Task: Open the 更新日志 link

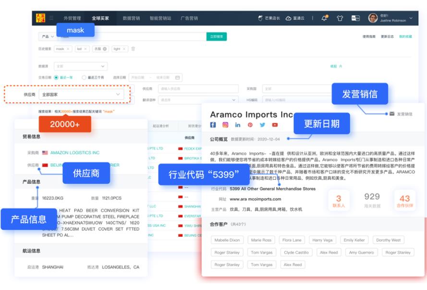Action: coord(387,36)
